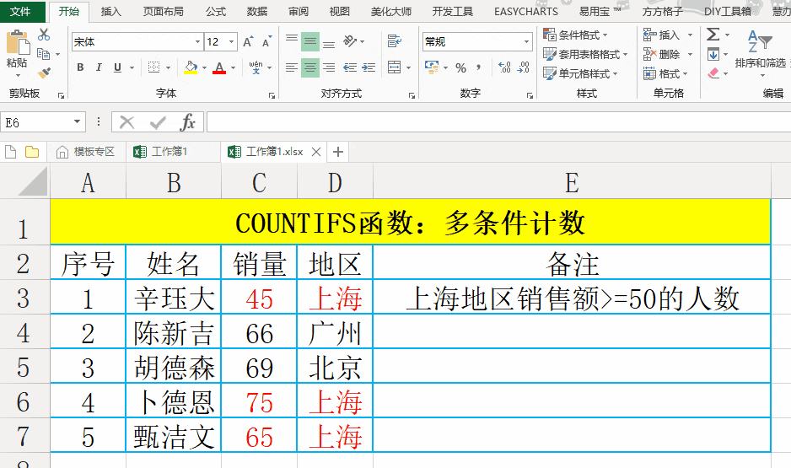Viewport: 791px width, 468px height.
Task: Increase decimal places icon
Action: pyautogui.click(x=504, y=67)
